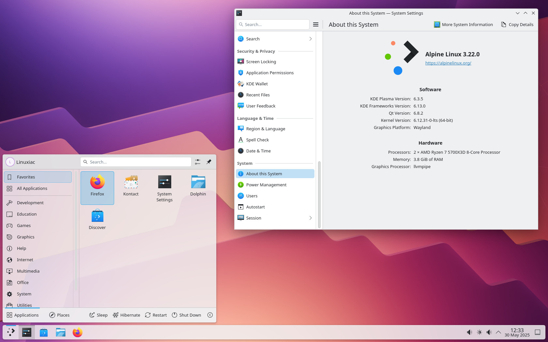Show more power actions with footer chevron

tap(210, 315)
